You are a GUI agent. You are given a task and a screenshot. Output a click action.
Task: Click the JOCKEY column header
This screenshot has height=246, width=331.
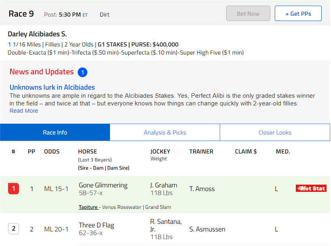point(160,151)
